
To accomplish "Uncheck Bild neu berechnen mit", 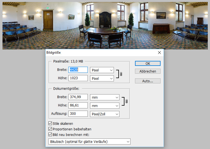I will click(x=50, y=135).
